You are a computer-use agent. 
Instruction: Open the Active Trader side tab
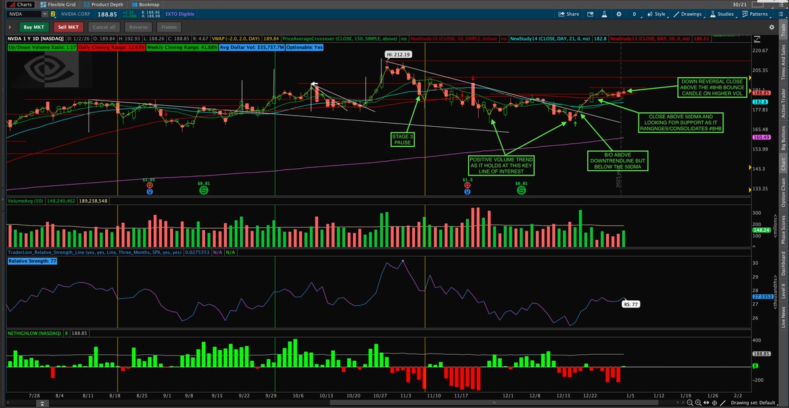pyautogui.click(x=782, y=103)
